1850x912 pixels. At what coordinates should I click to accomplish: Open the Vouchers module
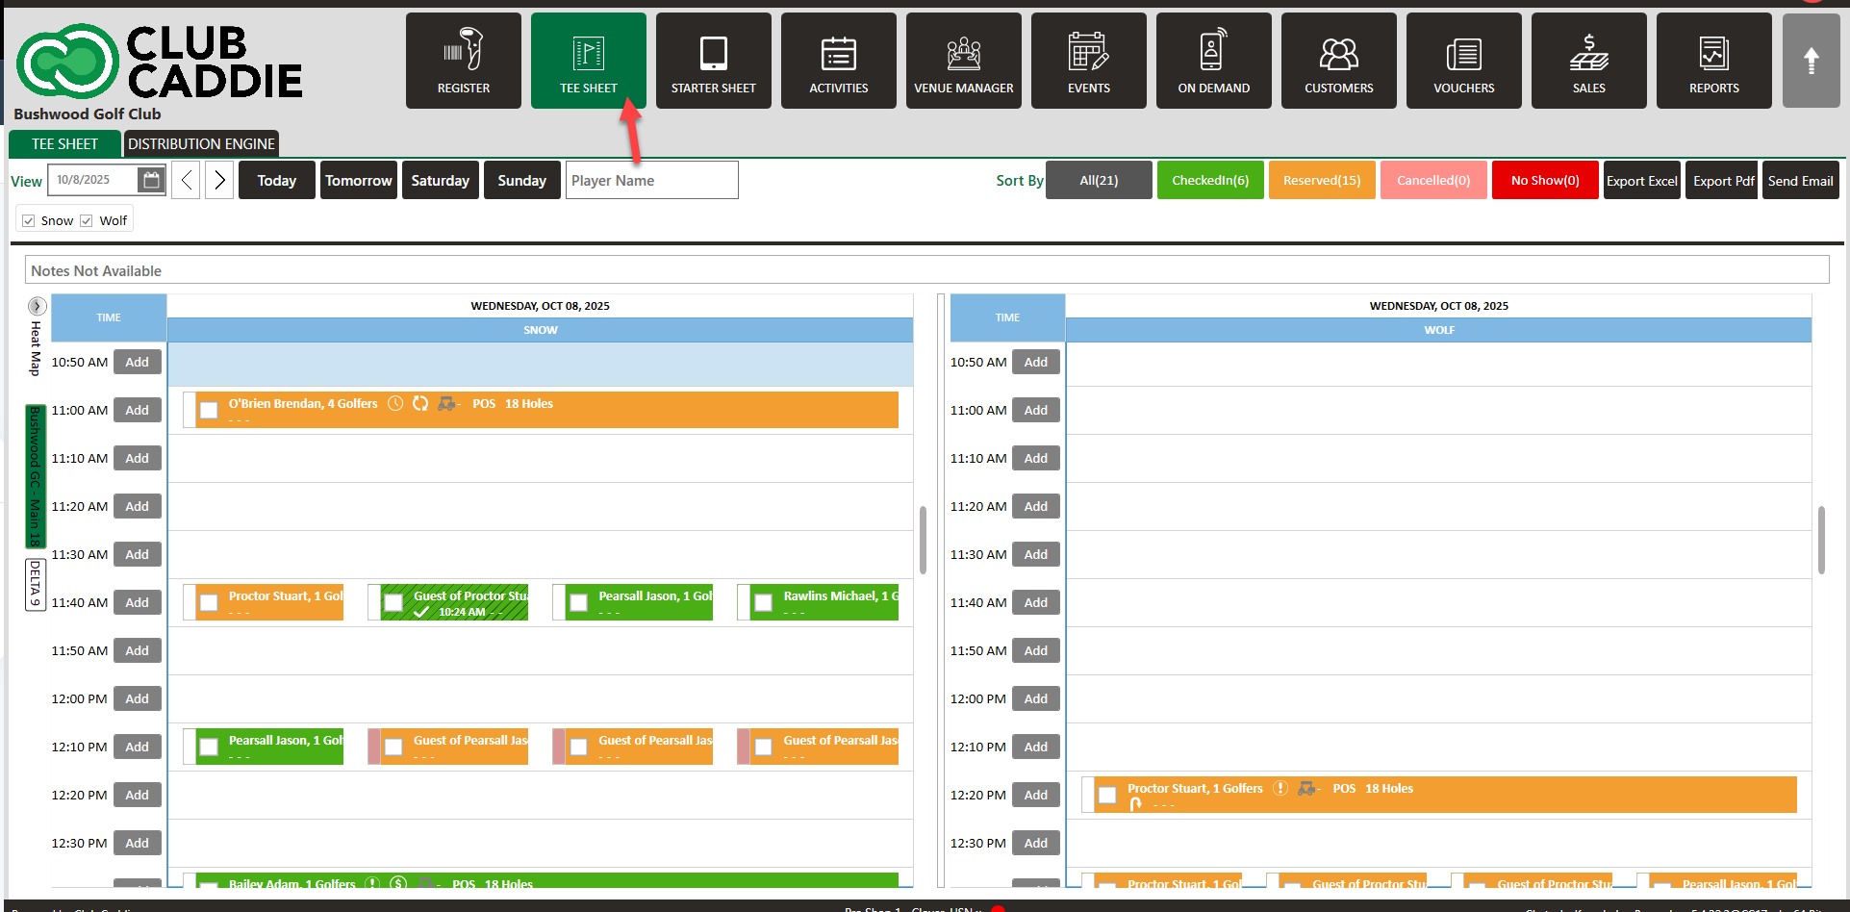[1463, 61]
